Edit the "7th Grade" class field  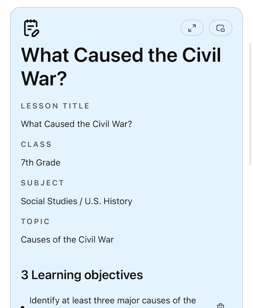click(x=40, y=163)
